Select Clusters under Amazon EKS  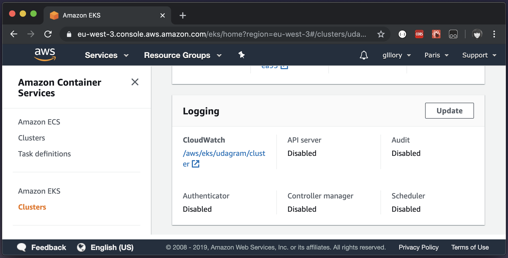coord(32,207)
